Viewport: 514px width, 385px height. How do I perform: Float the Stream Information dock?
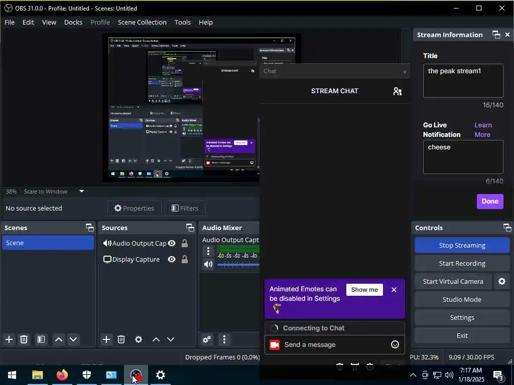pos(496,35)
